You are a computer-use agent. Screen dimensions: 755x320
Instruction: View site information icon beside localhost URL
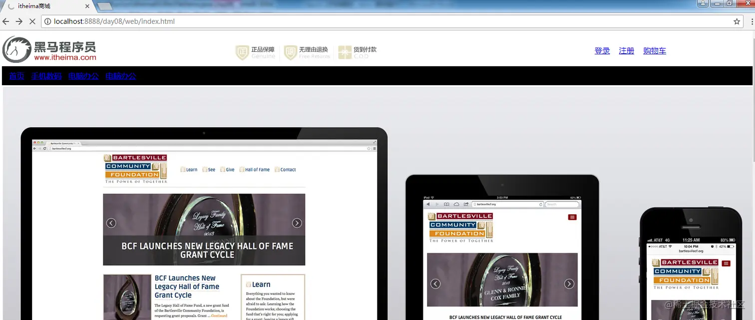(x=47, y=21)
